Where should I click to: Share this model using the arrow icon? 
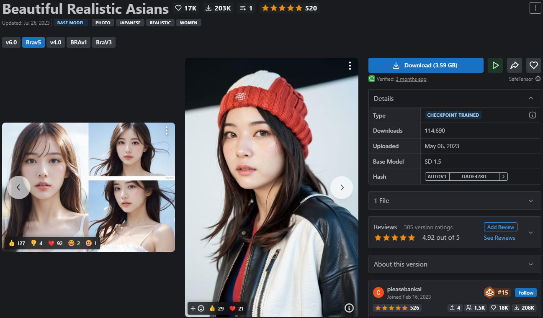click(x=515, y=65)
